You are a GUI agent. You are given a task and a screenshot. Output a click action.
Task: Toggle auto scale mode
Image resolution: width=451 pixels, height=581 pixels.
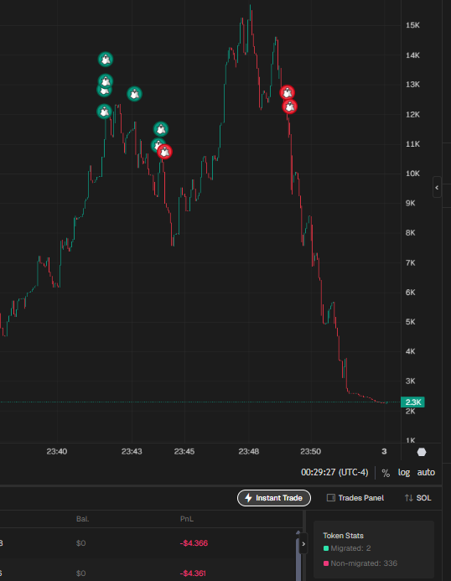426,473
